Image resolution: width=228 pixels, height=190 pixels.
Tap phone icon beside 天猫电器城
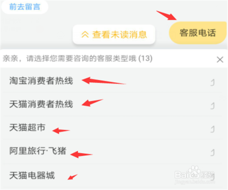tap(212, 177)
